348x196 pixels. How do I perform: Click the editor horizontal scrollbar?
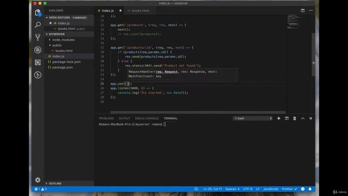pos(198,112)
